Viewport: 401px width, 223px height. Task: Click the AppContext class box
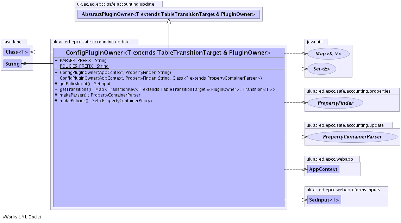click(x=323, y=169)
